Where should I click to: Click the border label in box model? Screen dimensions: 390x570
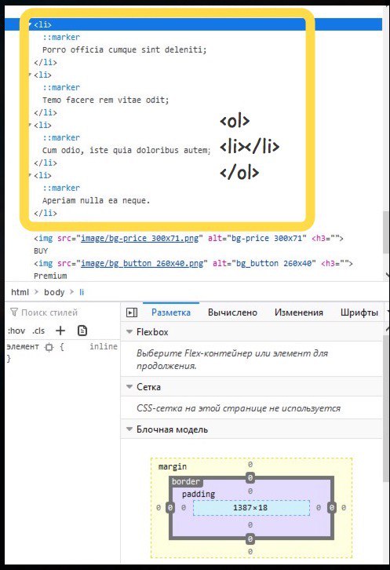coord(186,481)
